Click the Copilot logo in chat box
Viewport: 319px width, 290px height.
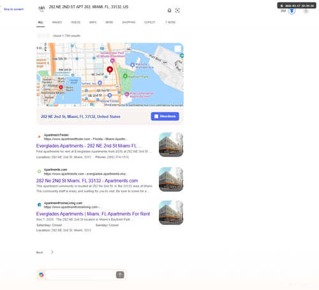coord(41,275)
